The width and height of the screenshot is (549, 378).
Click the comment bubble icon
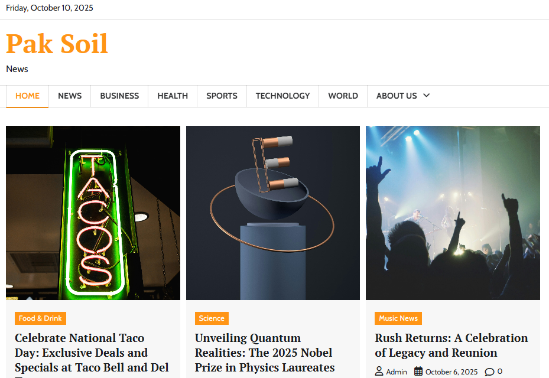tap(489, 372)
